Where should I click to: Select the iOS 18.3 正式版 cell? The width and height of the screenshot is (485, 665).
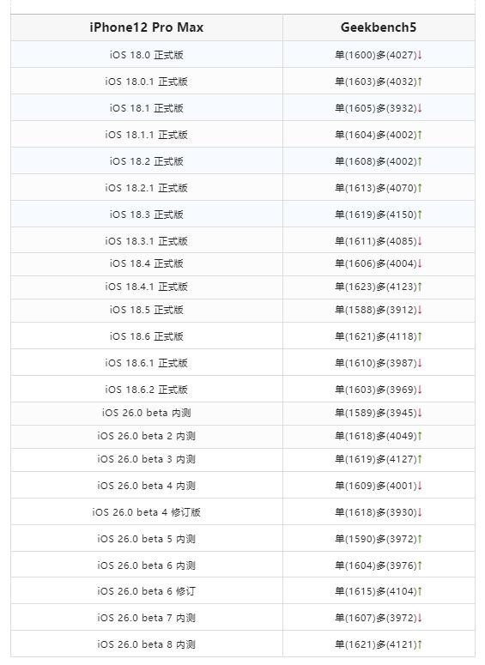point(147,215)
